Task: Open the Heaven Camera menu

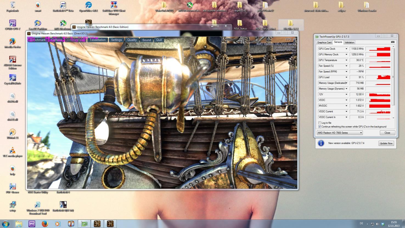Action: (57, 40)
